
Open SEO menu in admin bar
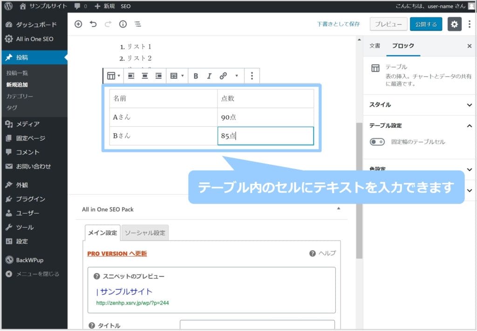click(126, 6)
